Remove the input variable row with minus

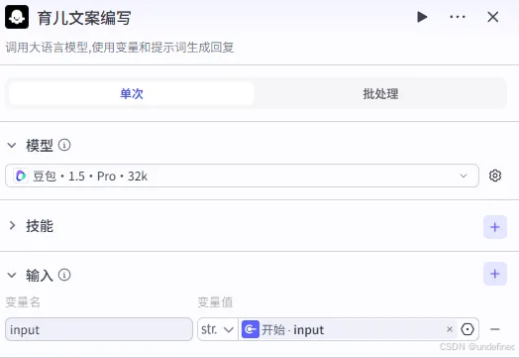495,329
